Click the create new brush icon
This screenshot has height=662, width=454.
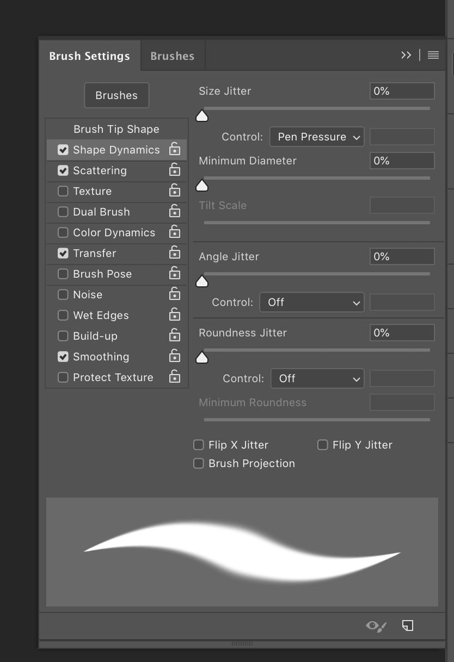click(408, 626)
